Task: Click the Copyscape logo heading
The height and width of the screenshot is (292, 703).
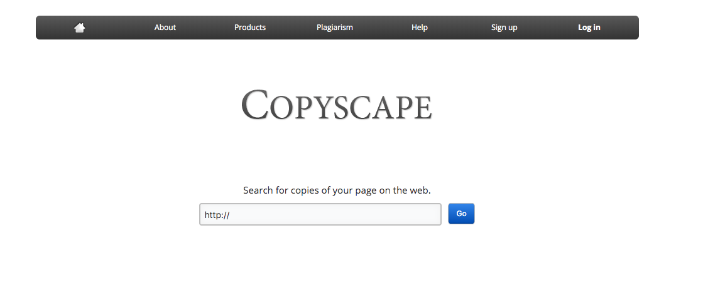Action: pyautogui.click(x=337, y=105)
